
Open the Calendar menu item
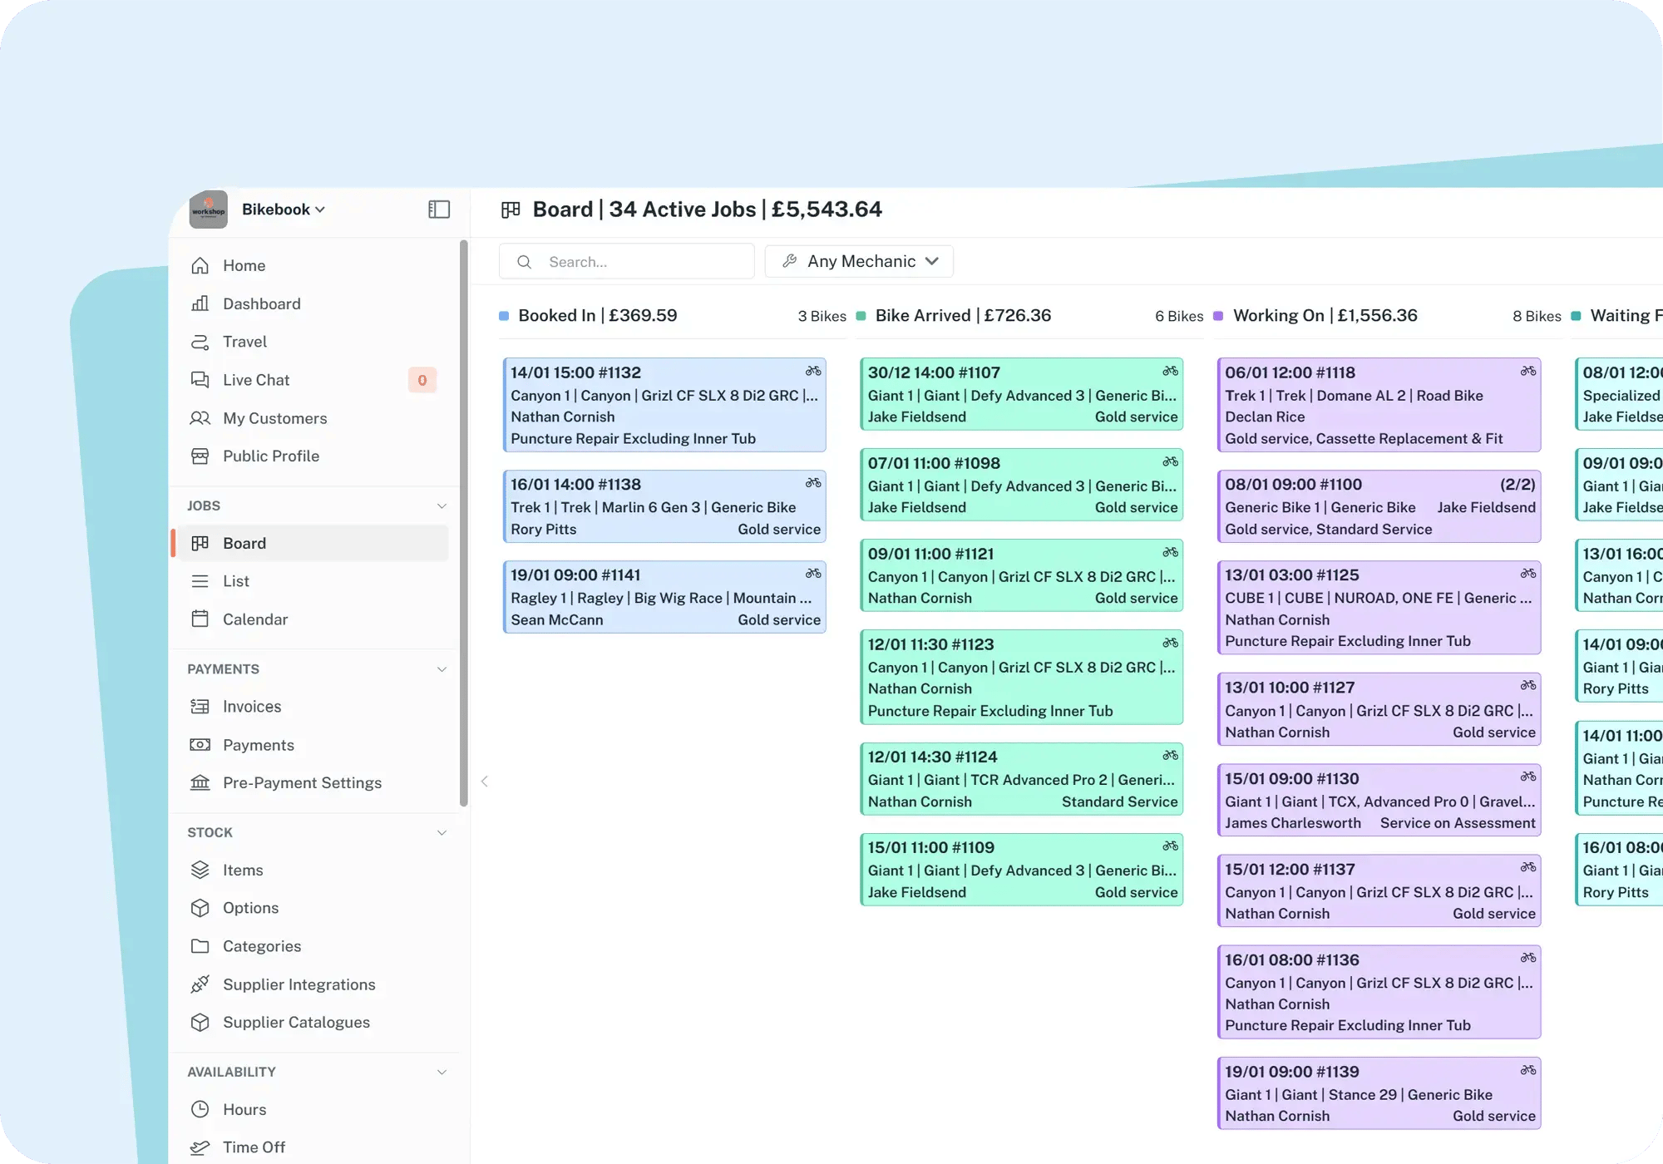254,619
